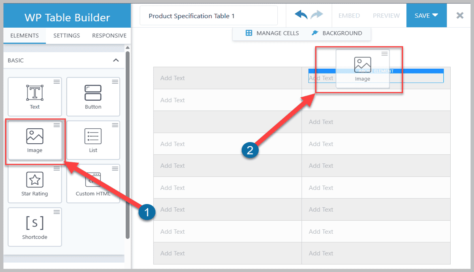Click the Background paintbrush icon

pos(315,33)
